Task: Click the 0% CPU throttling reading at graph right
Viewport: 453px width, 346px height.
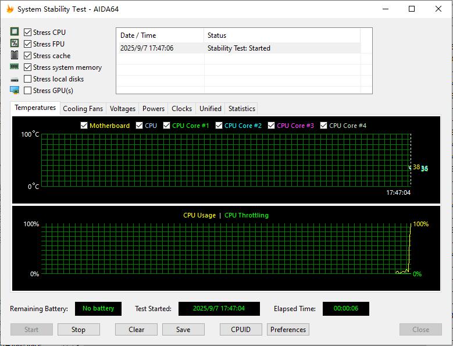Action: 417,274
